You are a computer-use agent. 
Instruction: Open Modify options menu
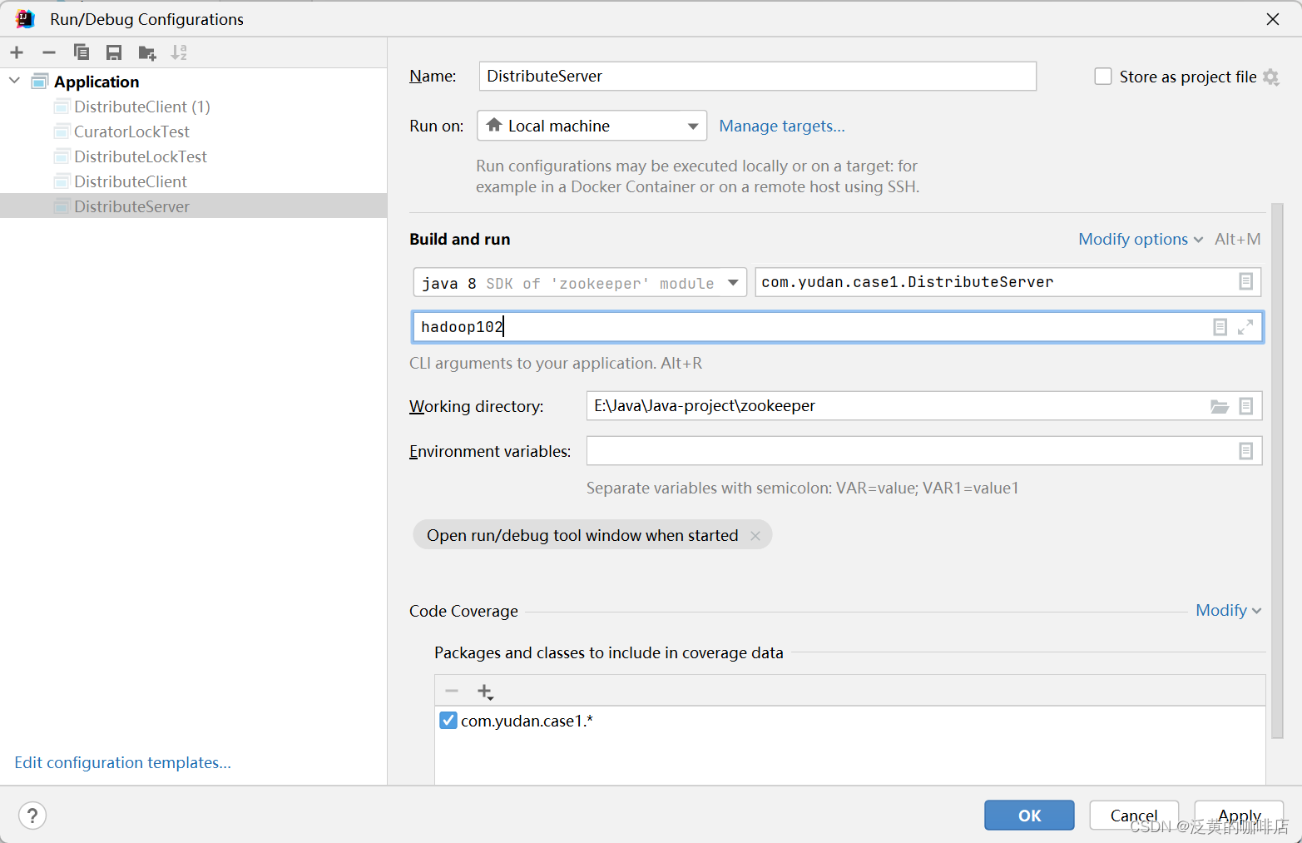click(1141, 239)
